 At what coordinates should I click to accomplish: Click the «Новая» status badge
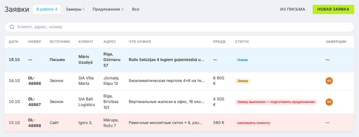coord(242,60)
